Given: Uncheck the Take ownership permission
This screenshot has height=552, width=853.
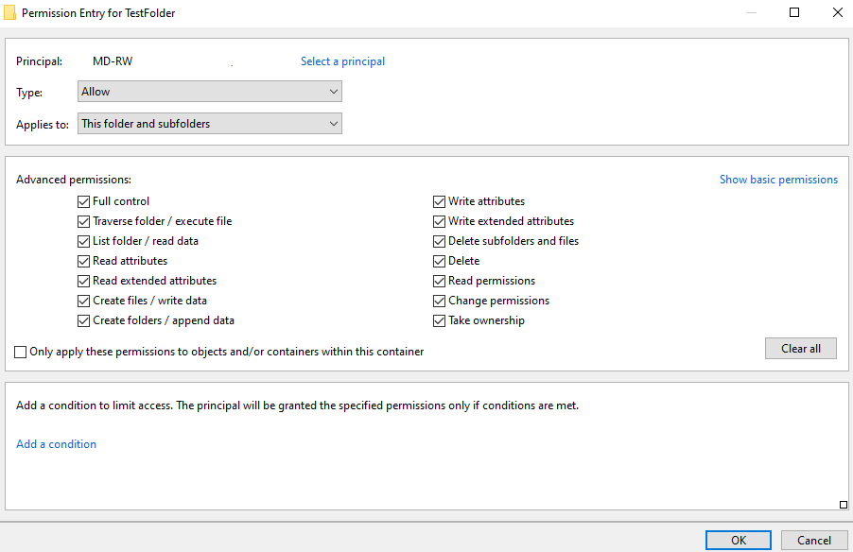Looking at the screenshot, I should coord(439,320).
